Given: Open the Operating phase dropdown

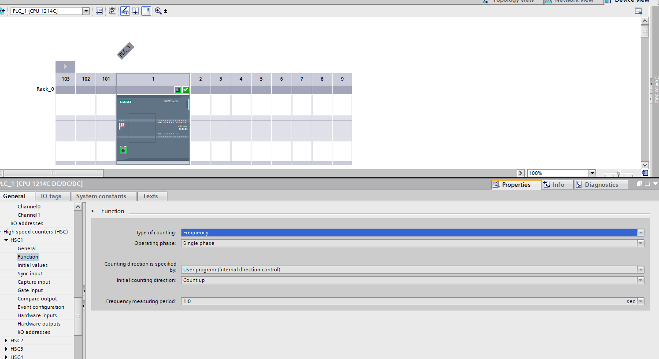Looking at the screenshot, I should (640, 243).
